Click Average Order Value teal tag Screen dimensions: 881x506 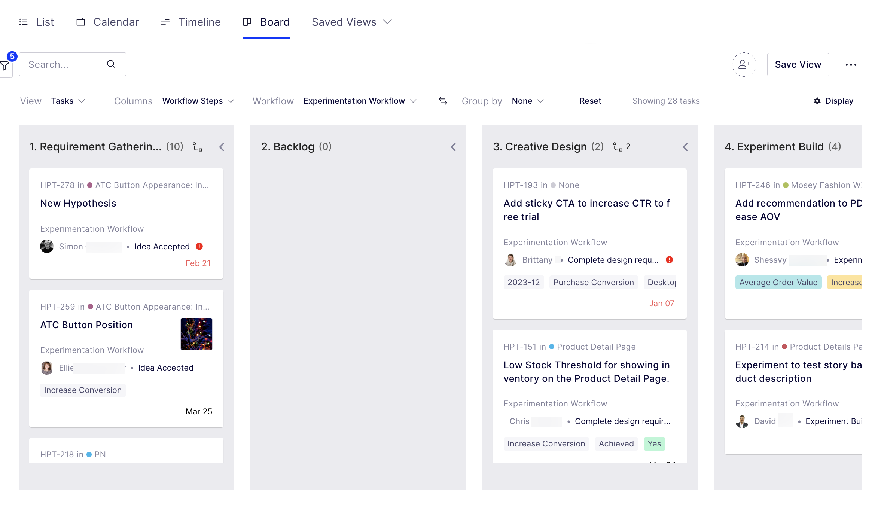[778, 283]
